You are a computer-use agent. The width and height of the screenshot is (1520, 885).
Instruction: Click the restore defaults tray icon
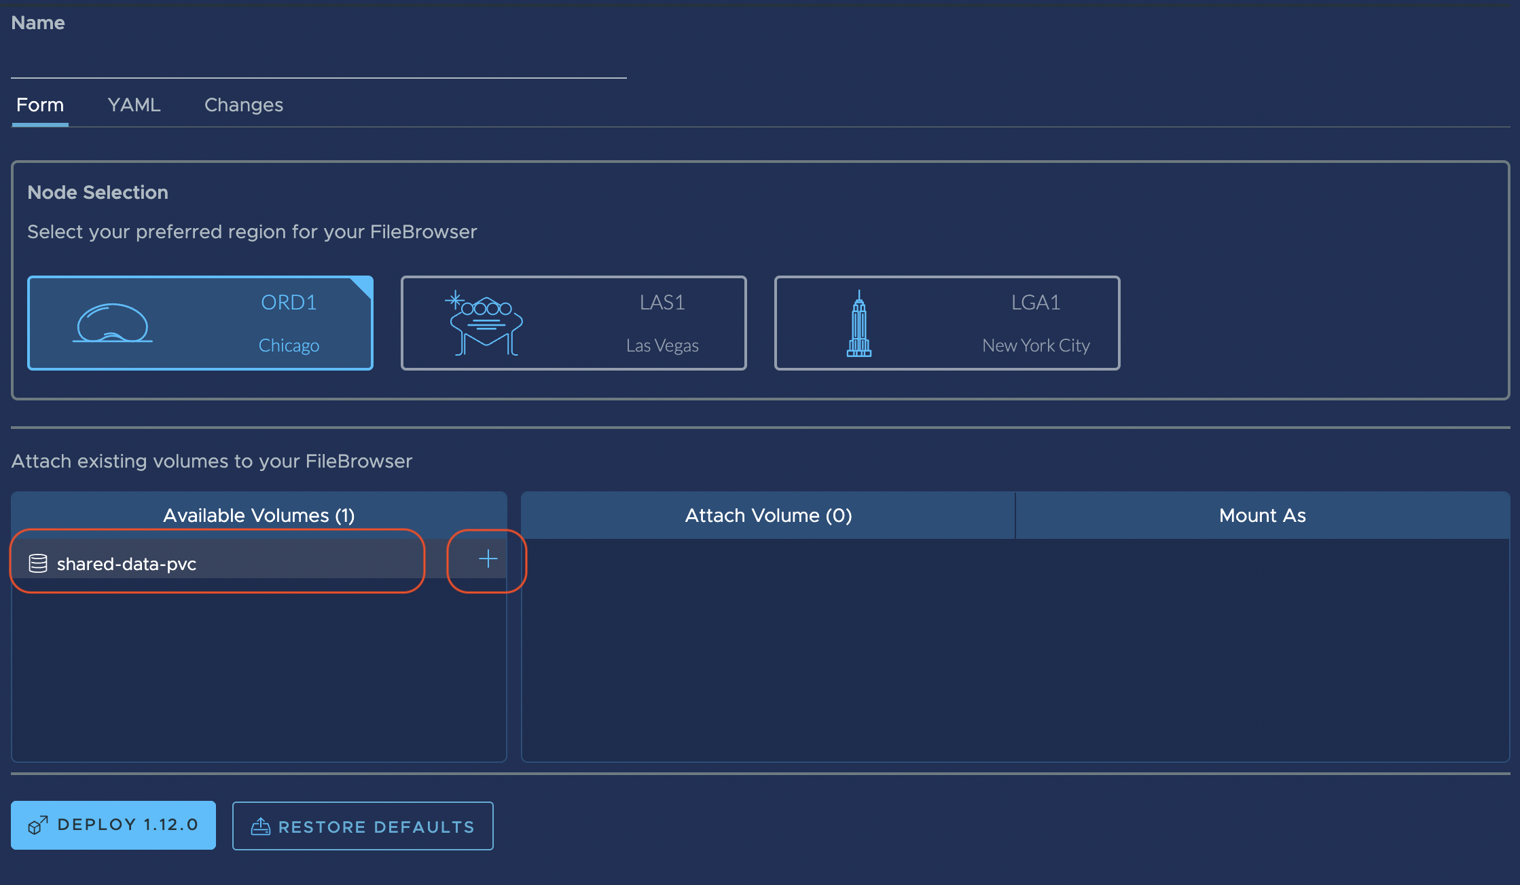click(x=261, y=827)
